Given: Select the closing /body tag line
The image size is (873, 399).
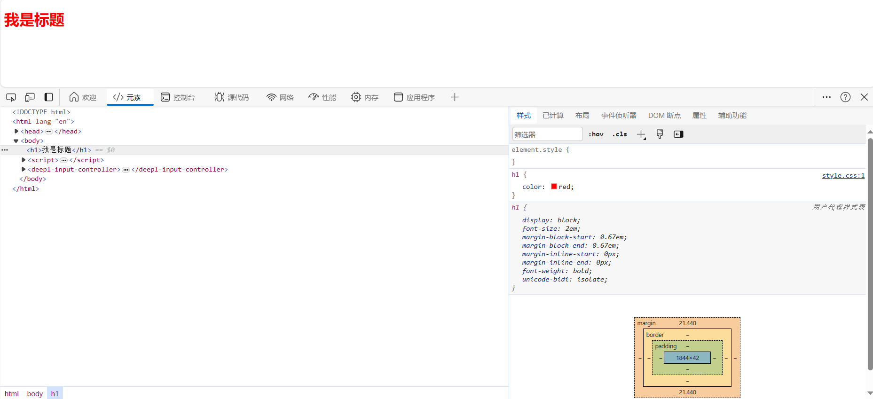Looking at the screenshot, I should (x=33, y=179).
